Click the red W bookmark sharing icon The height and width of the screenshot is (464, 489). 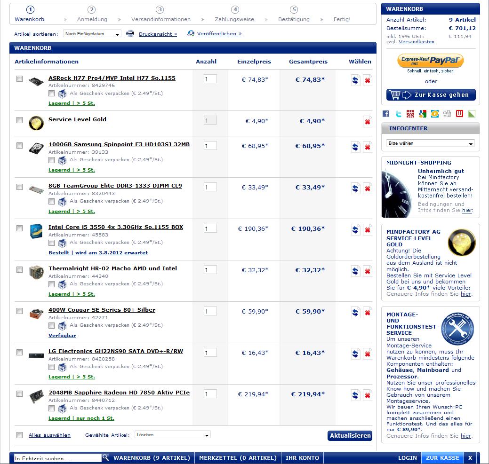pyautogui.click(x=459, y=114)
